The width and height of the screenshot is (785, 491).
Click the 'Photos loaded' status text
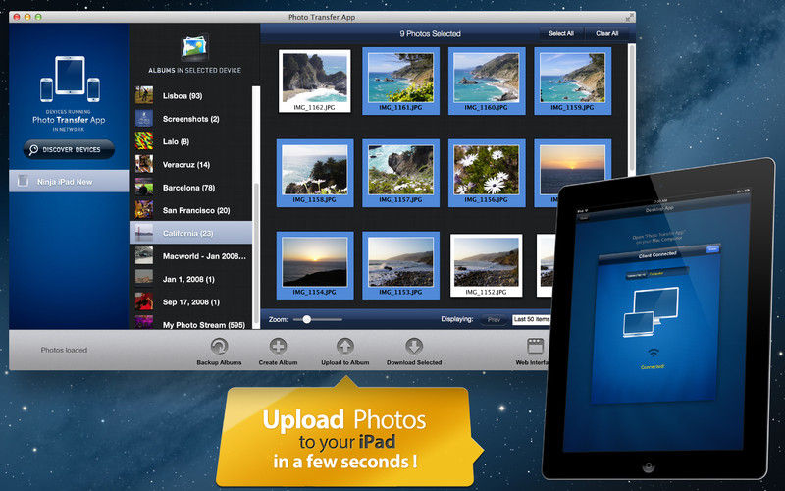click(x=64, y=350)
